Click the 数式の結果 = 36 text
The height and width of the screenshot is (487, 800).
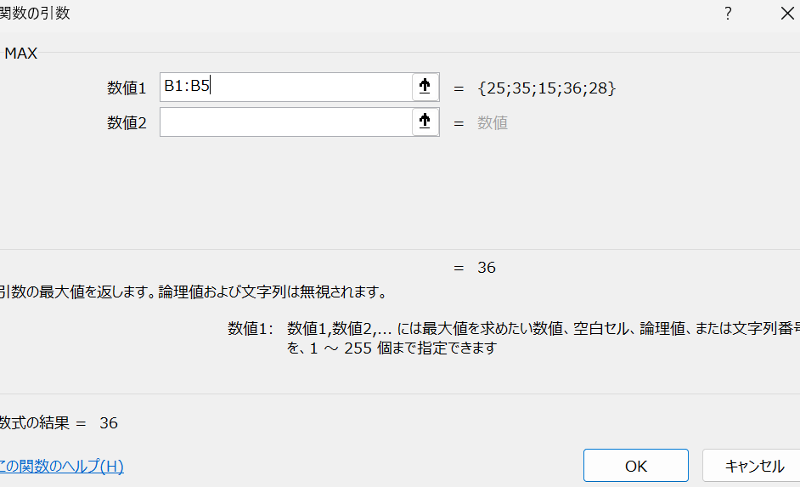tap(58, 422)
